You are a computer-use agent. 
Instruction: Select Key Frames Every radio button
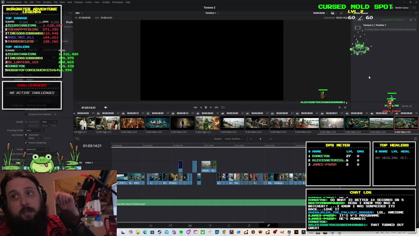click(x=26, y=138)
